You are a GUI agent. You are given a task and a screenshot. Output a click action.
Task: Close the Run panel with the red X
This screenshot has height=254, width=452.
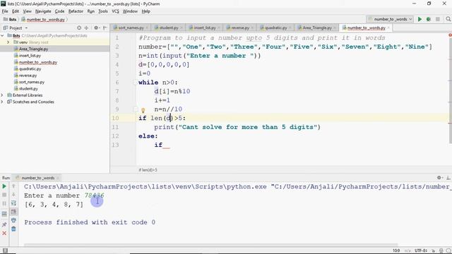point(4,233)
